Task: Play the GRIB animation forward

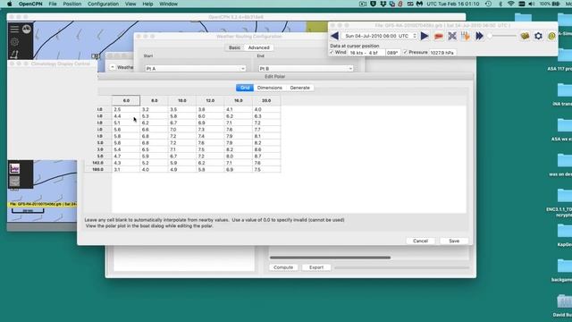Action: tap(425, 36)
